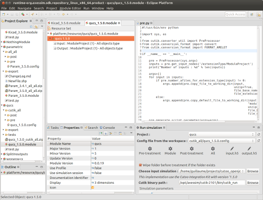The image size is (263, 200).
Task: Switch to the Tasks tab
Action: 53,127
